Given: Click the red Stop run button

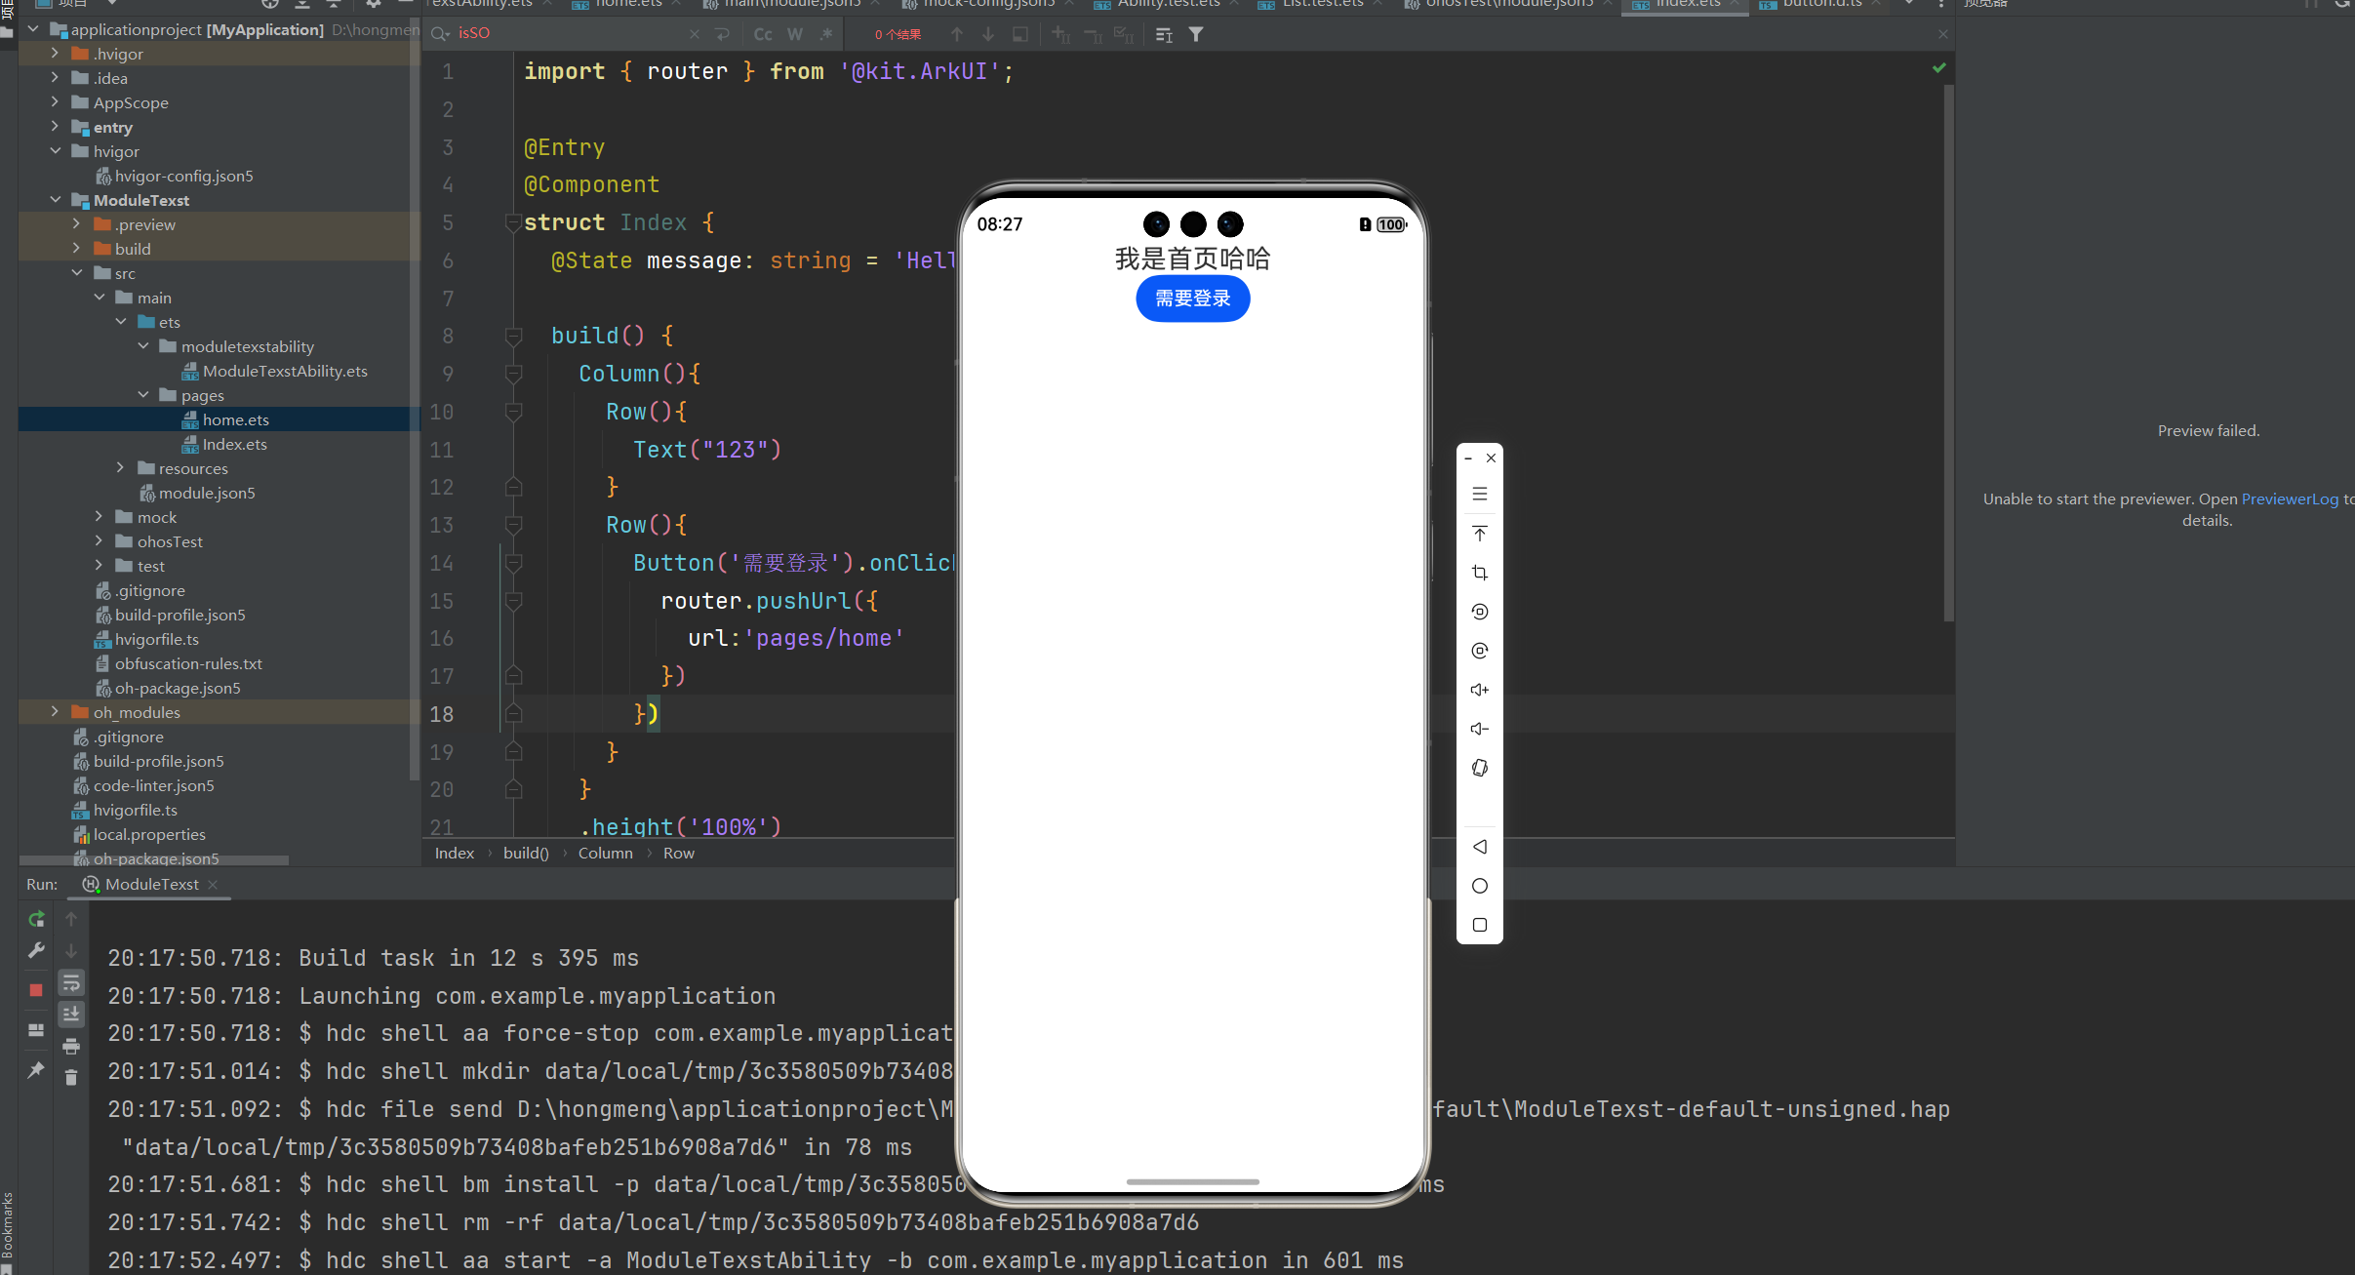Looking at the screenshot, I should click(36, 989).
